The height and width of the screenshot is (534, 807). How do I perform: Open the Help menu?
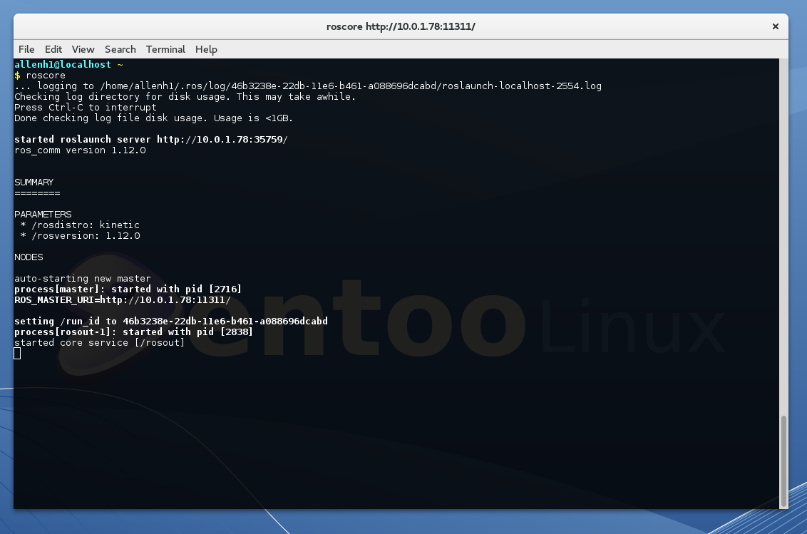pos(206,49)
